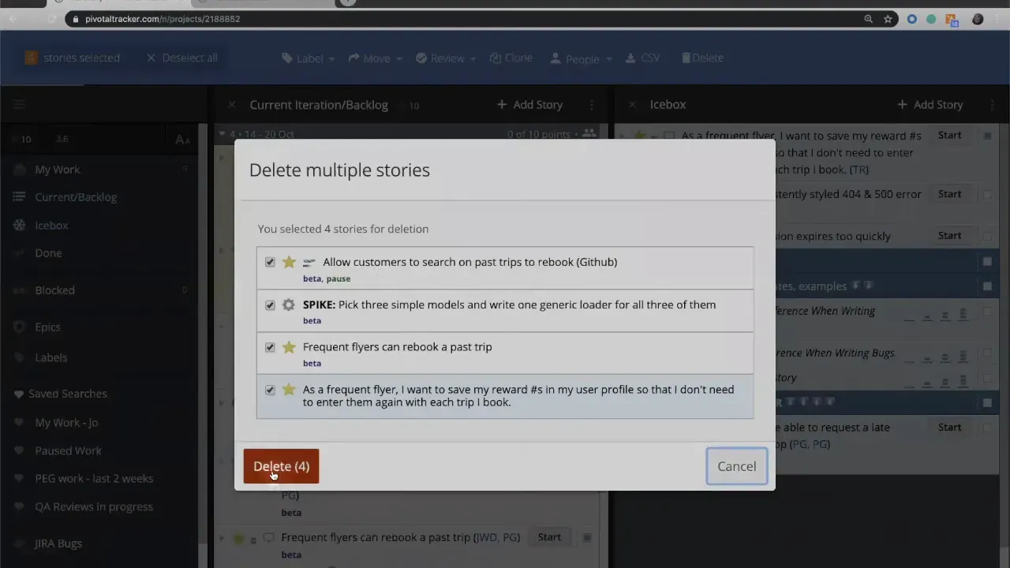Uncheck the reward #s user profile story
Viewport: 1010px width, 568px height.
270,390
